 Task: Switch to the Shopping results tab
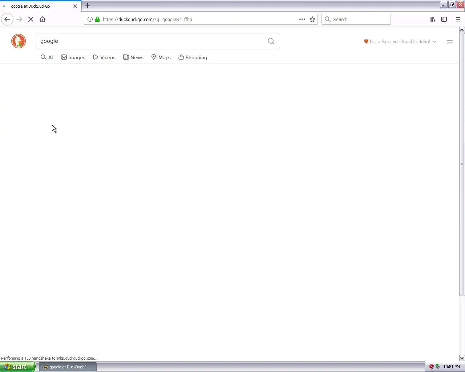pyautogui.click(x=193, y=57)
